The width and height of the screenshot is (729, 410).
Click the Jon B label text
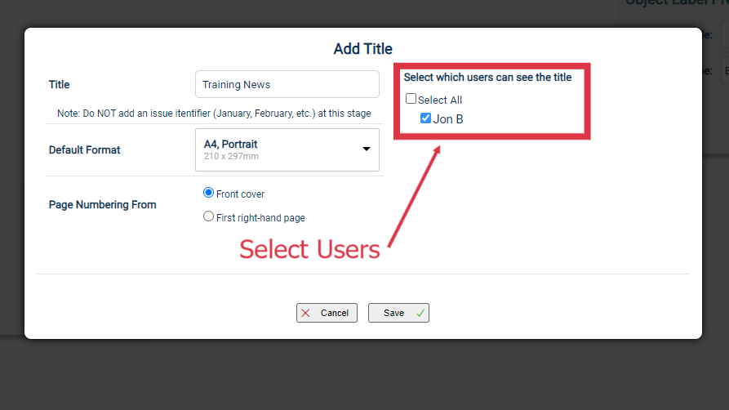[447, 119]
